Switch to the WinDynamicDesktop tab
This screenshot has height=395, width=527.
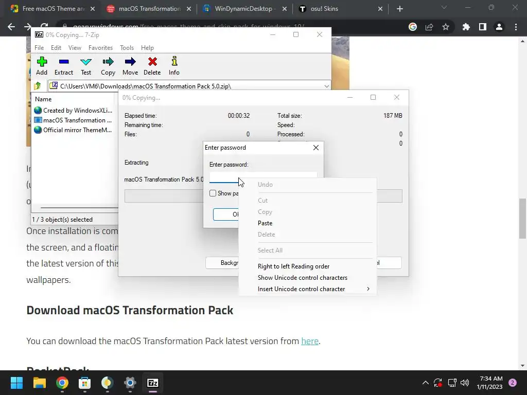coord(245,9)
